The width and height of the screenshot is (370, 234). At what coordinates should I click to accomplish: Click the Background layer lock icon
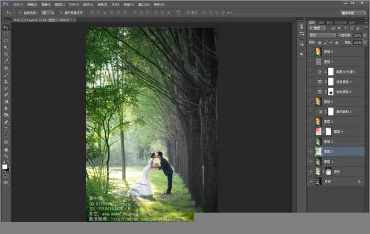coord(359,181)
